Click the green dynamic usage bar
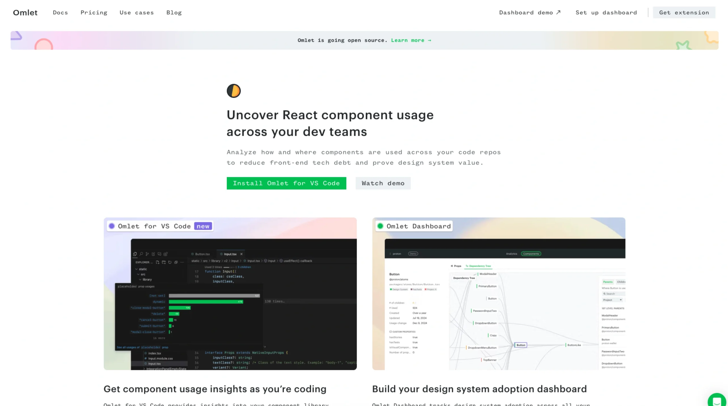Viewport: 728px width, 406px height. [x=206, y=302]
